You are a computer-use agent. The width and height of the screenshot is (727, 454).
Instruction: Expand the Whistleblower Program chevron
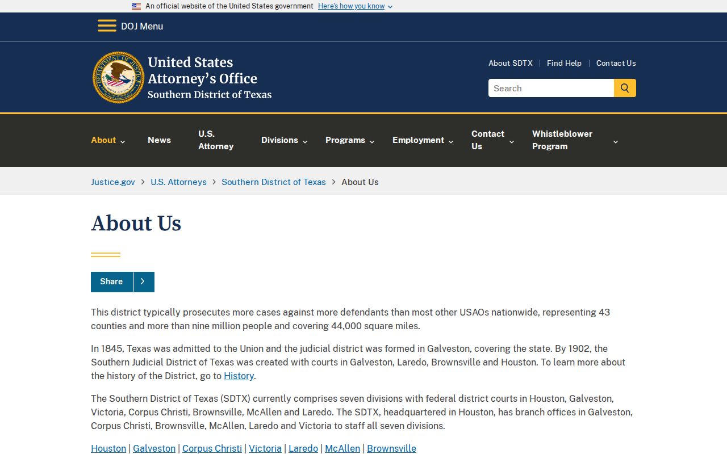pyautogui.click(x=616, y=141)
